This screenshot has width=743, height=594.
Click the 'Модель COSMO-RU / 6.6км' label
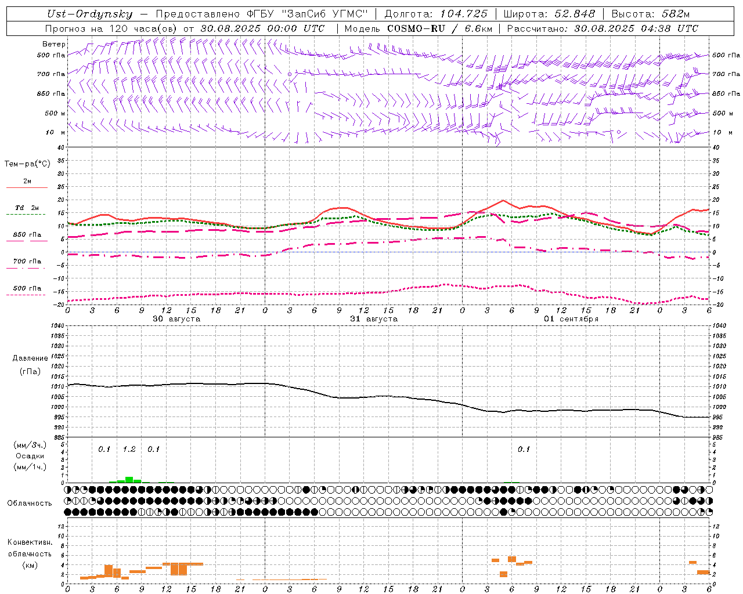click(419, 28)
